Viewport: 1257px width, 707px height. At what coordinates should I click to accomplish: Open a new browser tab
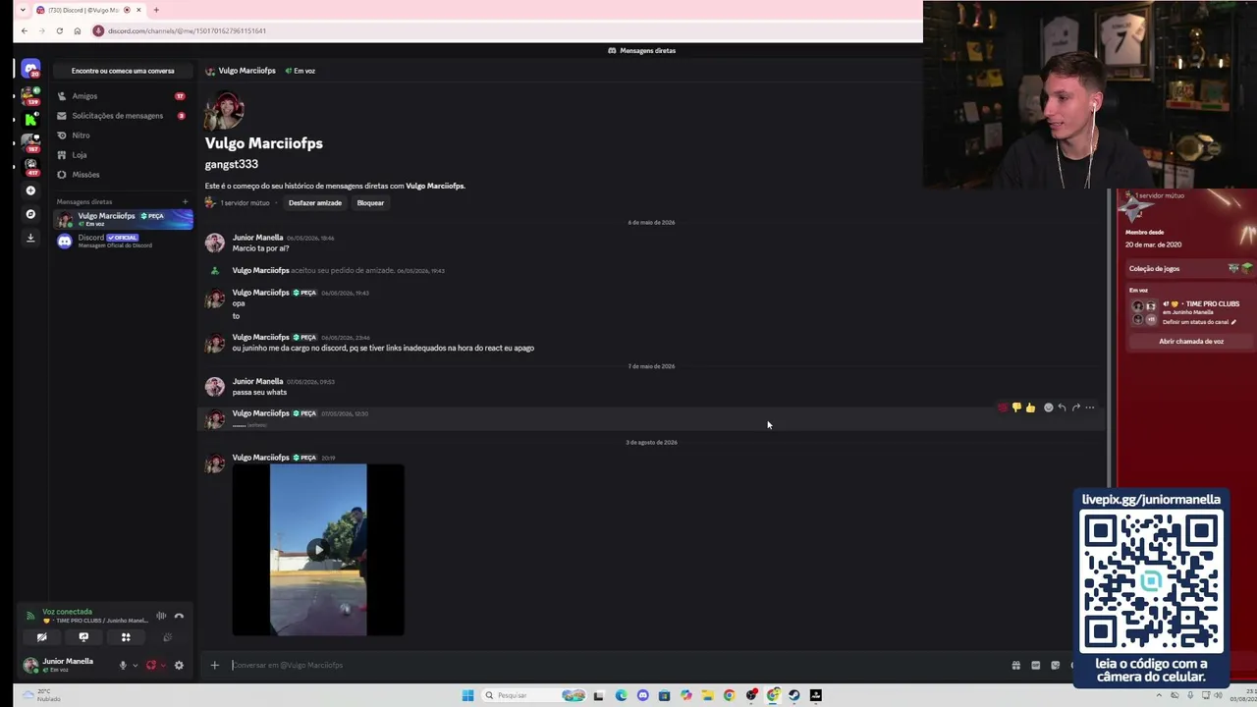tap(156, 10)
